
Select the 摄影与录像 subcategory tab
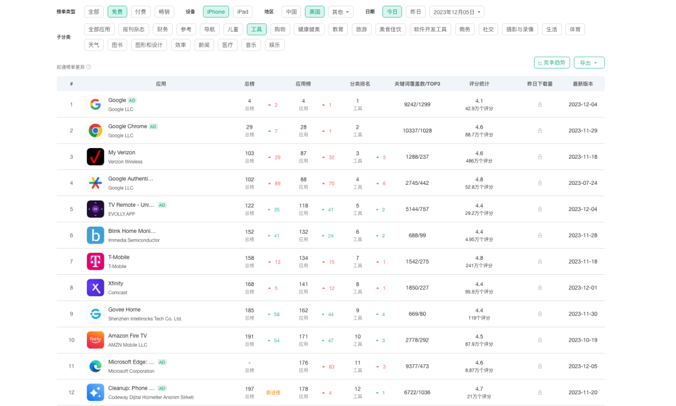(x=520, y=29)
